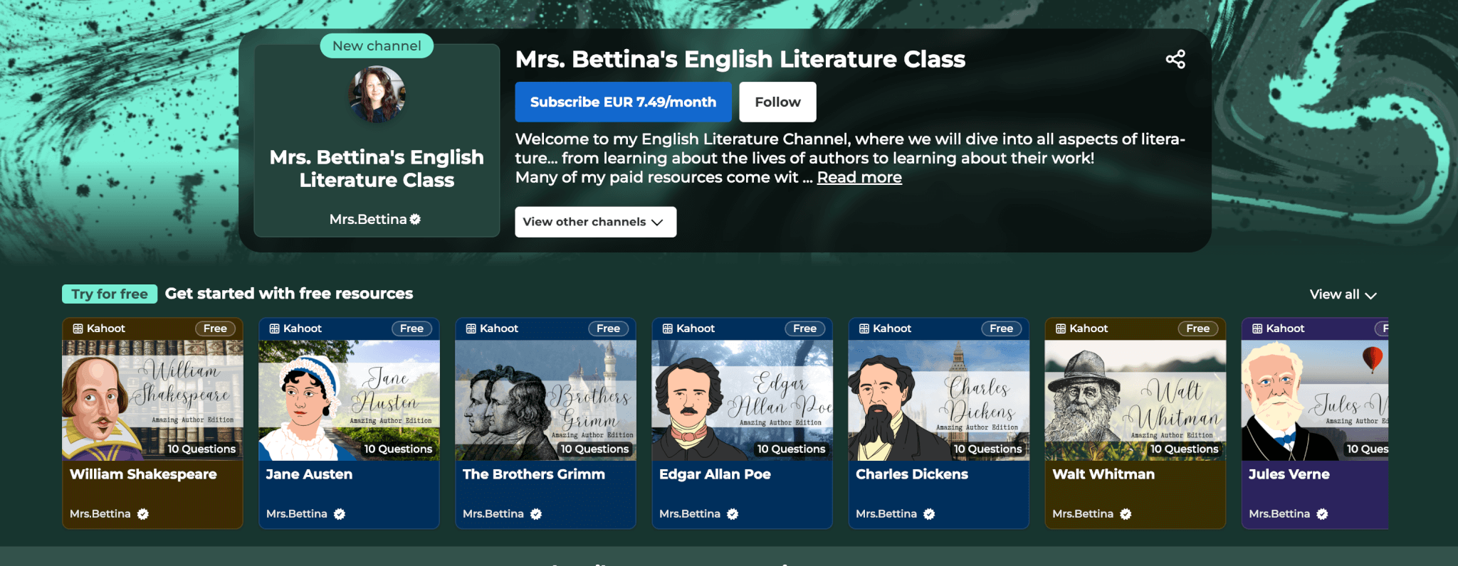Click the Edgar Allan Poe title text
This screenshot has height=566, width=1458.
coord(715,474)
